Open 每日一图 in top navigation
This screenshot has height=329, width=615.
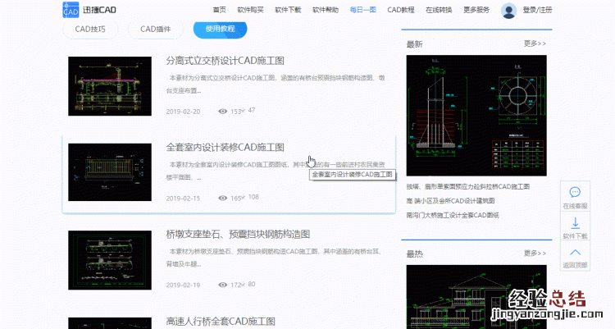point(362,10)
